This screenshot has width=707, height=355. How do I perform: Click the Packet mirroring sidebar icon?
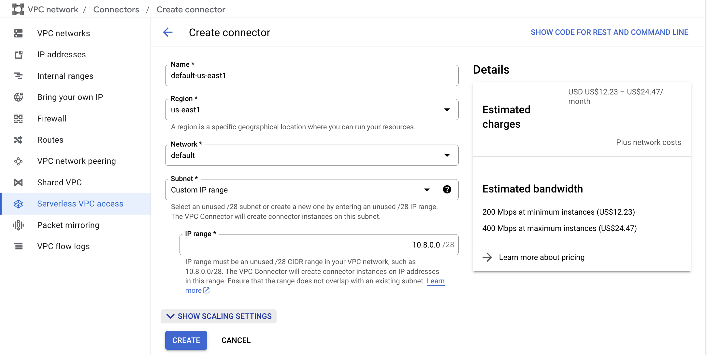[19, 225]
